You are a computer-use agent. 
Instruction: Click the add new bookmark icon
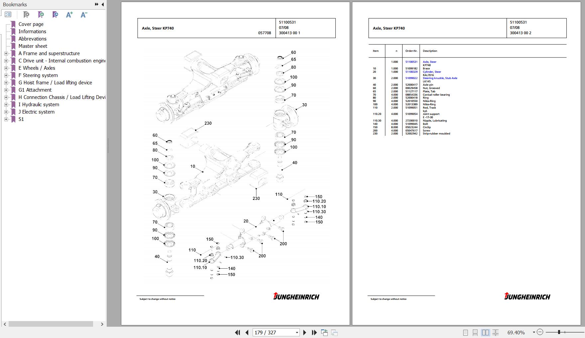pos(41,15)
